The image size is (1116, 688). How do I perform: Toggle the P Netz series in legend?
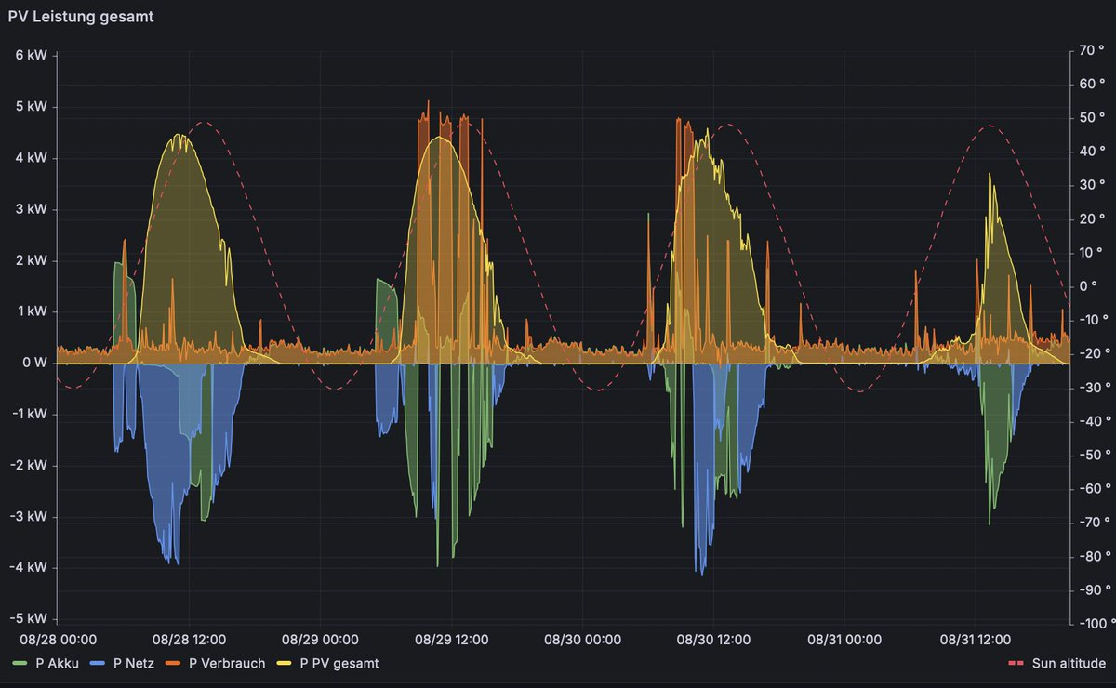click(x=133, y=664)
